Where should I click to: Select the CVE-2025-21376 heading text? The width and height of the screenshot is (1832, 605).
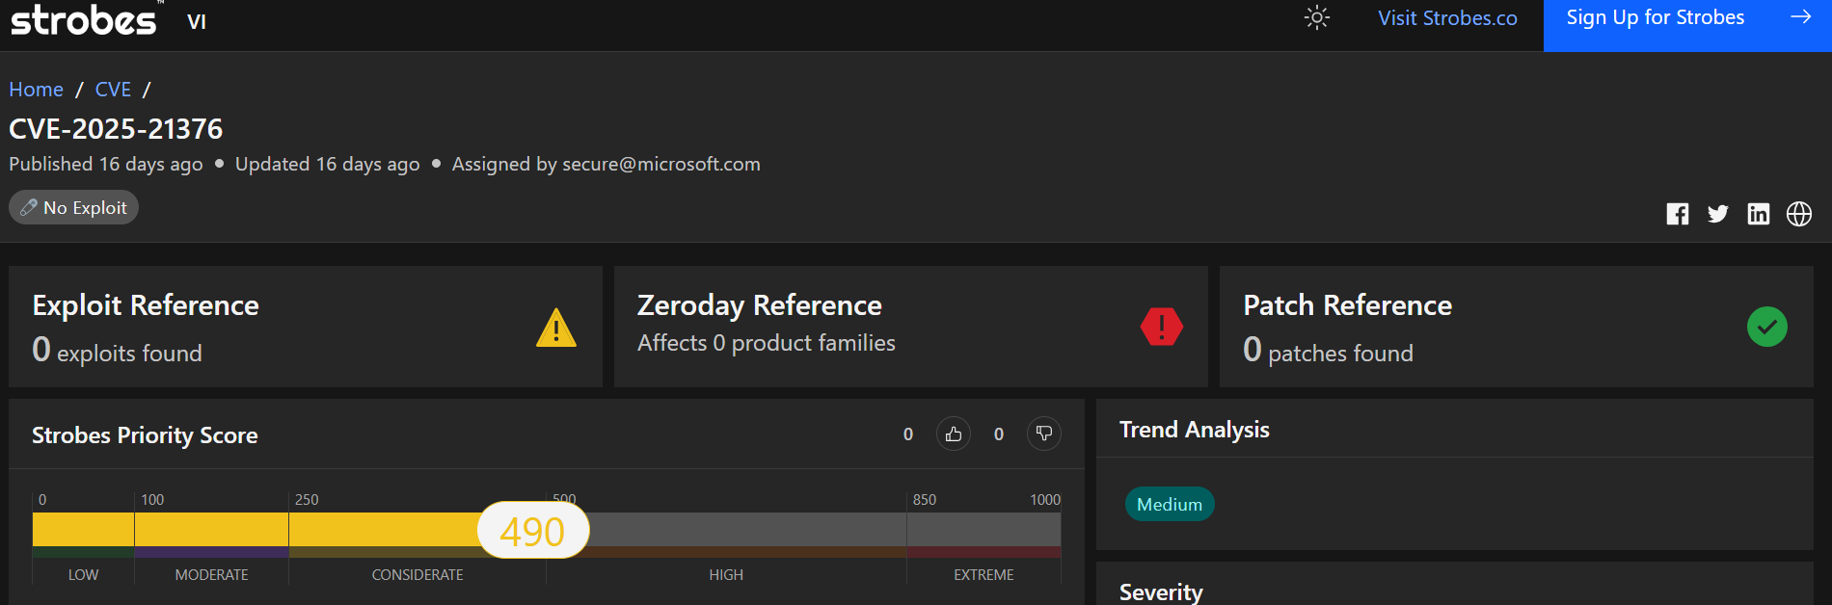point(116,129)
